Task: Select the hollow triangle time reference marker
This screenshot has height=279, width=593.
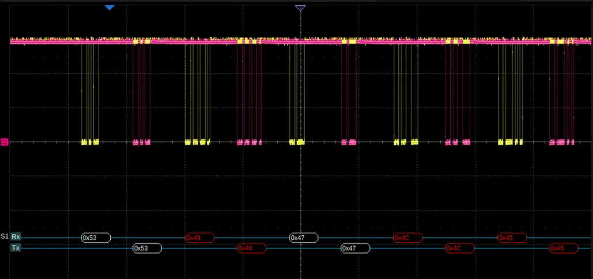Action: point(300,8)
